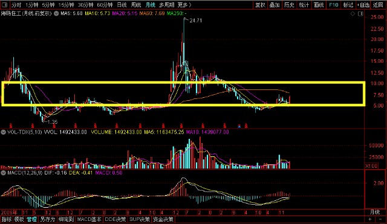387x224 pixels.
Task: Click the diamond icon above the price axis
Action: coord(353,14)
